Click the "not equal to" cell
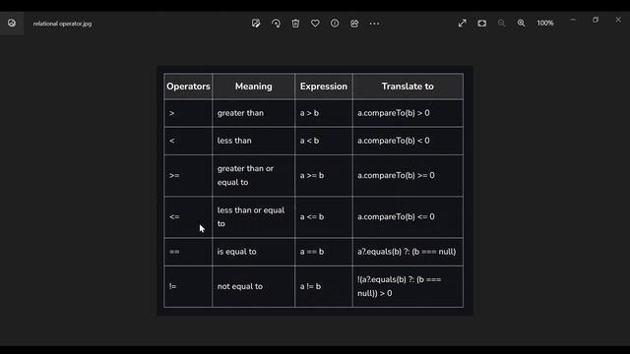The image size is (630, 354). (254, 286)
